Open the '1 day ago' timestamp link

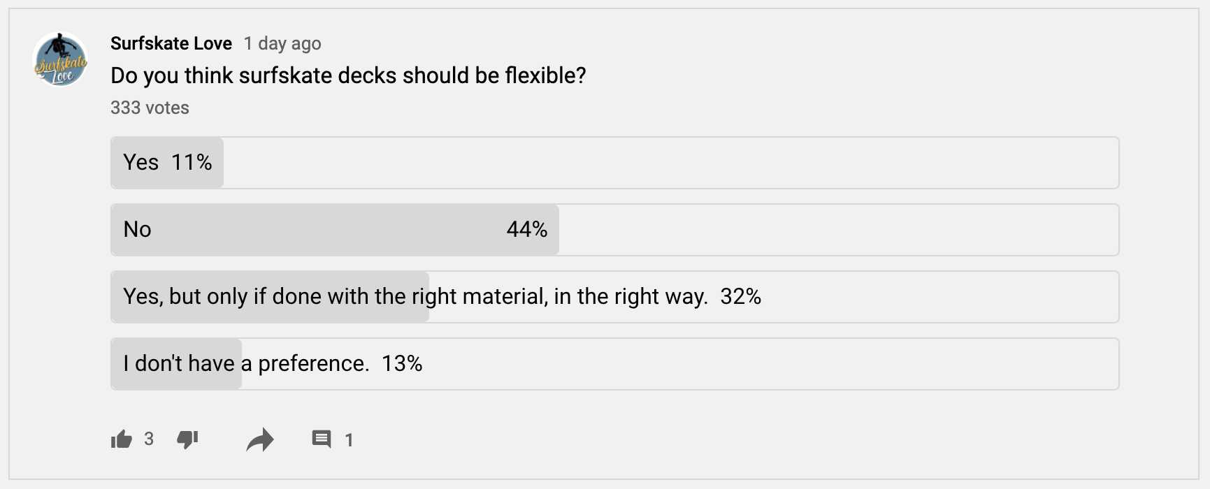[x=282, y=43]
